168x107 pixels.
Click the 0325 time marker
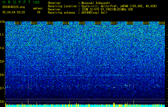(82, 23)
